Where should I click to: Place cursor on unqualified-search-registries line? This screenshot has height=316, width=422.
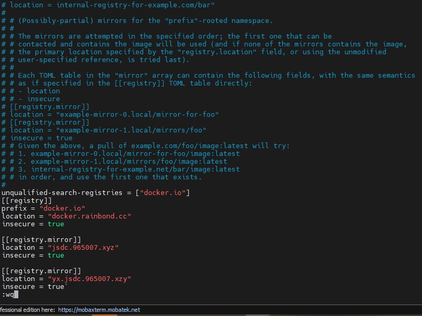tap(95, 193)
